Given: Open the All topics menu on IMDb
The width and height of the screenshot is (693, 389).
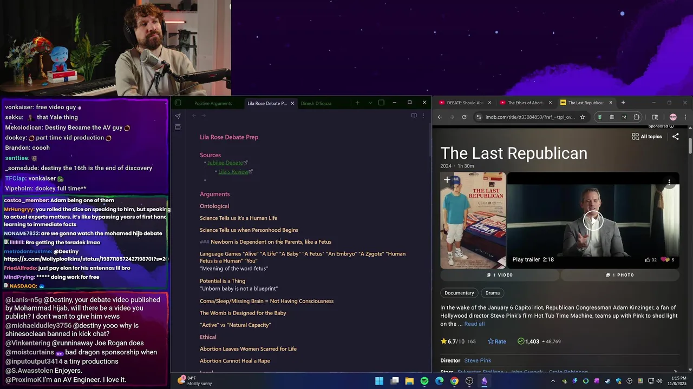Looking at the screenshot, I should (646, 137).
